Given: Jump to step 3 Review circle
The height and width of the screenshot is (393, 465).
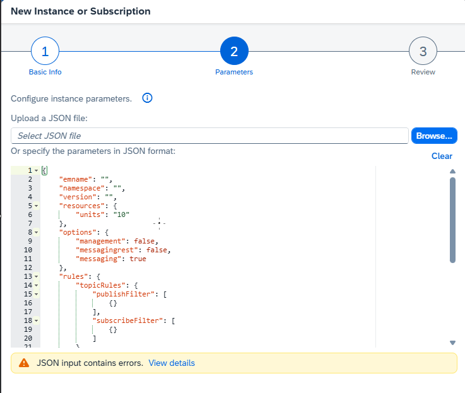Looking at the screenshot, I should [423, 52].
